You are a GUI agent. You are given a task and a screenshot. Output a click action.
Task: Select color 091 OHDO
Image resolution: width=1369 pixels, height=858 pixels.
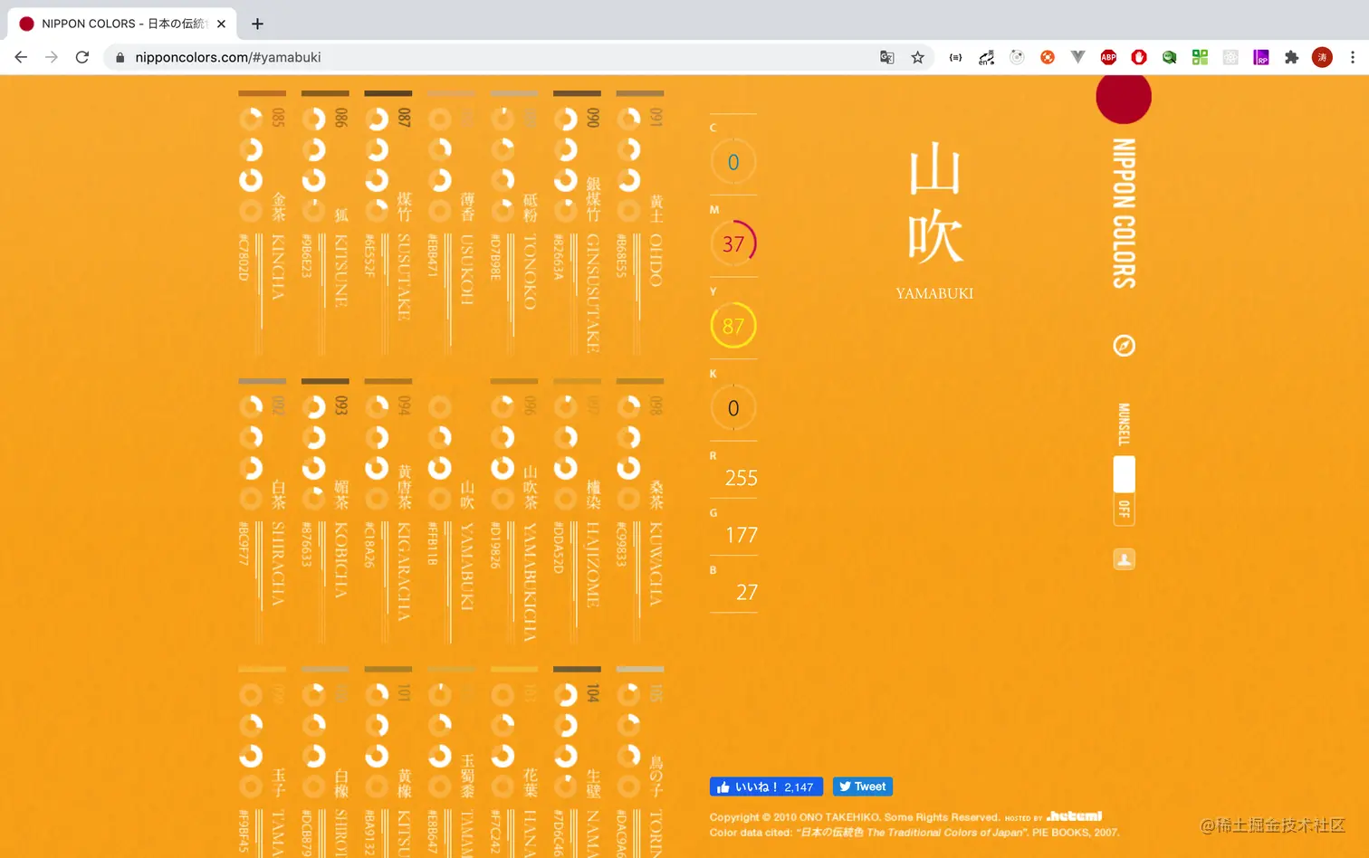[640, 222]
